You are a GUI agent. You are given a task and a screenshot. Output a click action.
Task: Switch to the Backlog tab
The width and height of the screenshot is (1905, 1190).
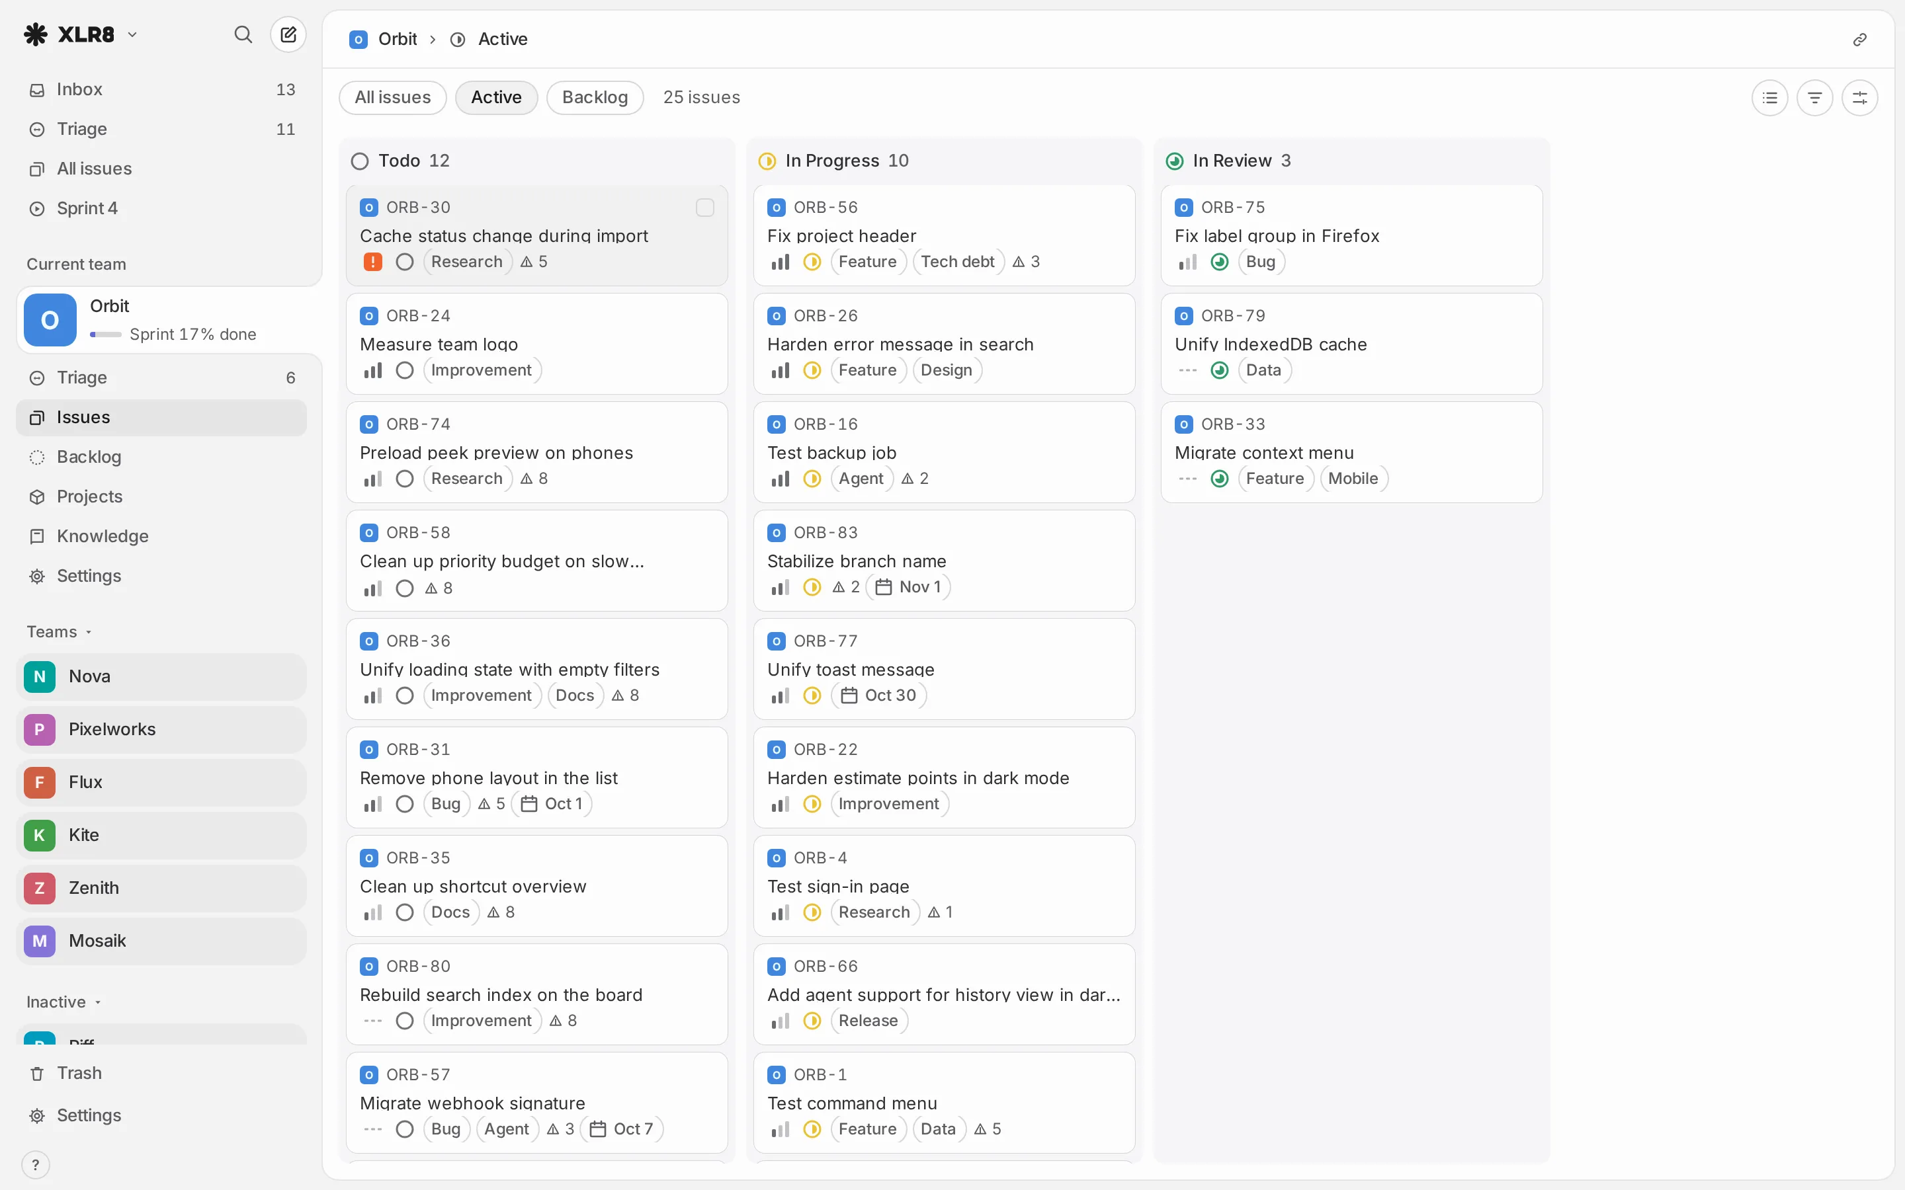pos(595,98)
